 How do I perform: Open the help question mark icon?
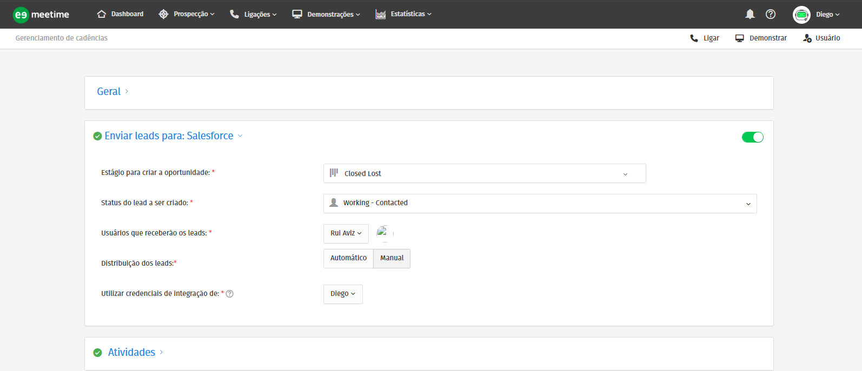771,14
